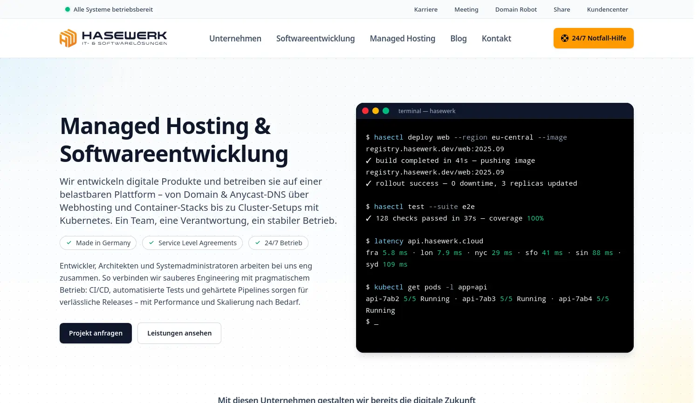Click the checkmark in Made in Germany badge
Screen dimensions: 699x403
69,242
